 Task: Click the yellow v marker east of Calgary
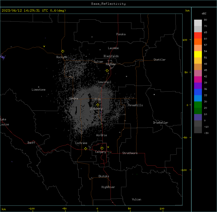click(108, 147)
